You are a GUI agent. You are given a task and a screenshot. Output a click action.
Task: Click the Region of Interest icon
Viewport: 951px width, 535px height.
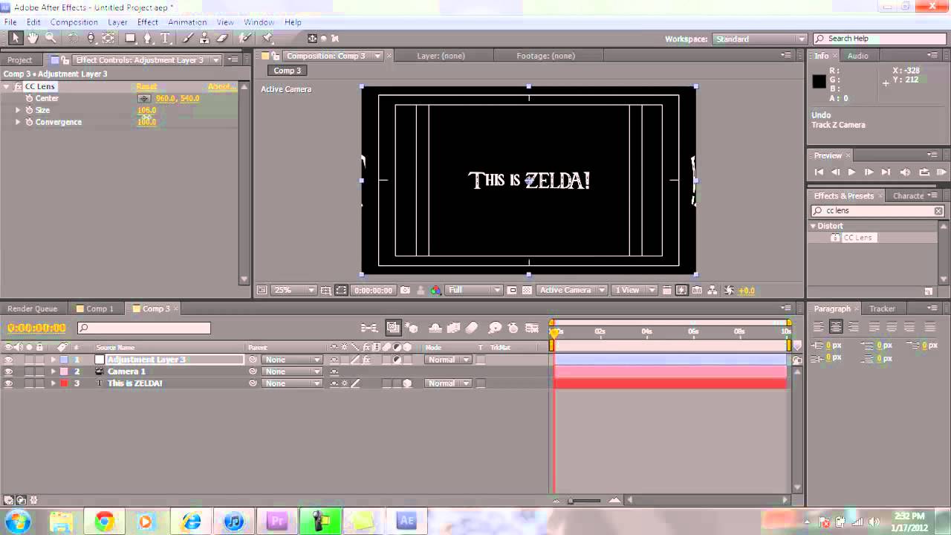tap(513, 291)
